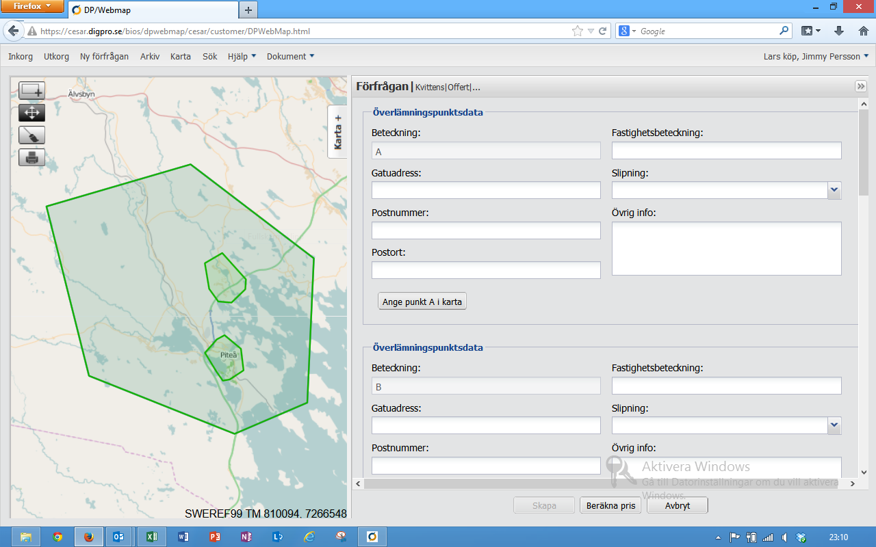Reload the page
Viewport: 876px width, 547px height.
click(603, 31)
